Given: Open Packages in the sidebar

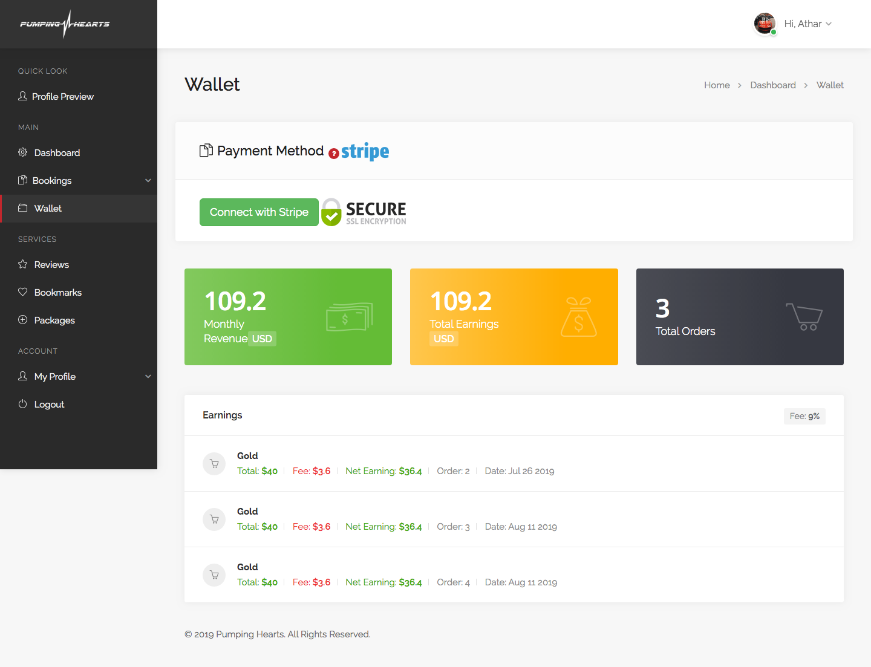Looking at the screenshot, I should tap(79, 320).
